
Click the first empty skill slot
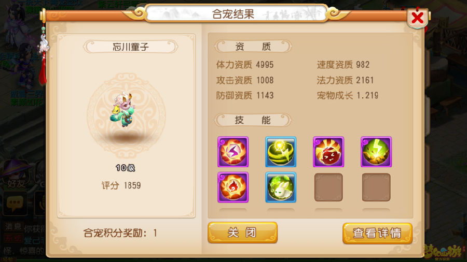(328, 187)
